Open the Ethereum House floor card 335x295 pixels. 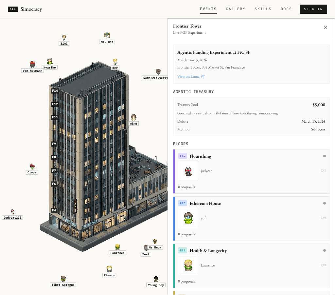[x=251, y=219]
